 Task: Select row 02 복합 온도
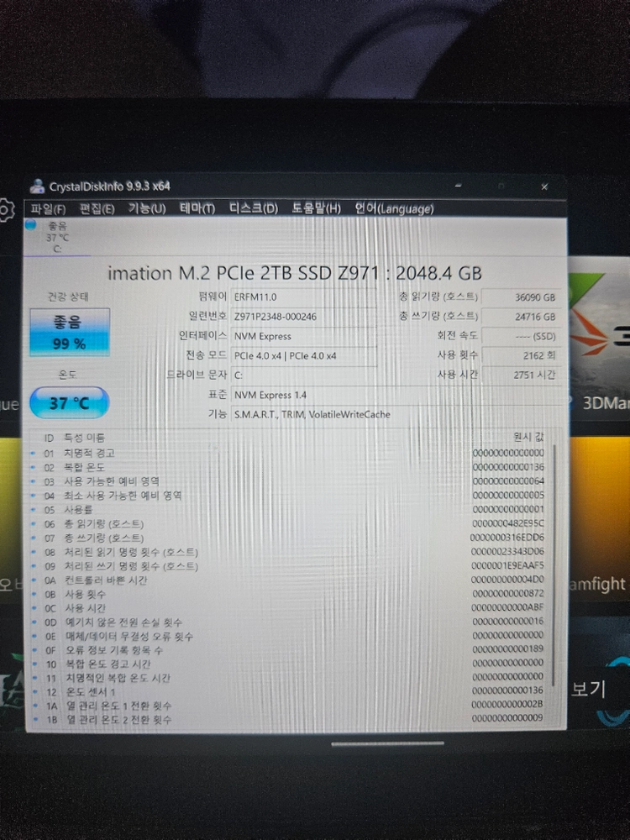point(288,467)
